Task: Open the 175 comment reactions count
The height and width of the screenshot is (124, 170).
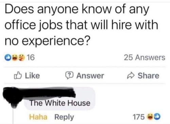Action: click(x=139, y=117)
